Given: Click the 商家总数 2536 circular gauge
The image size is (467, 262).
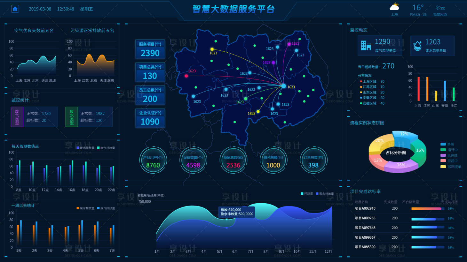Looking at the screenshot, I should tap(233, 161).
